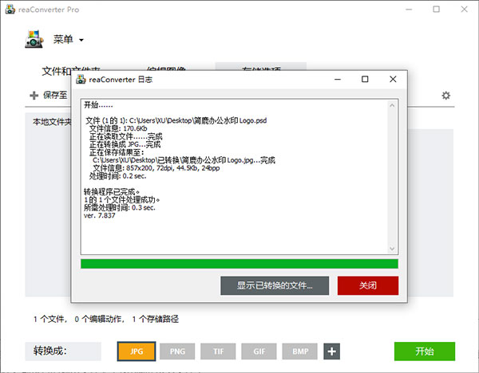Click the log line 'ver. 7.837'

pos(100,215)
